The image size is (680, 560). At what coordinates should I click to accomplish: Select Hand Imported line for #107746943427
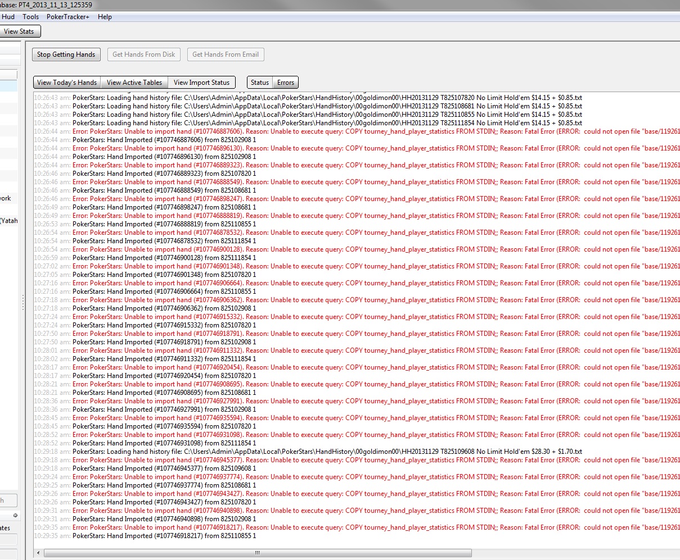(x=145, y=502)
